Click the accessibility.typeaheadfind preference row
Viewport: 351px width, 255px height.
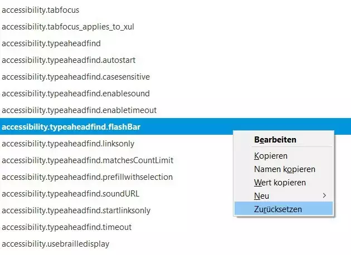[51, 43]
